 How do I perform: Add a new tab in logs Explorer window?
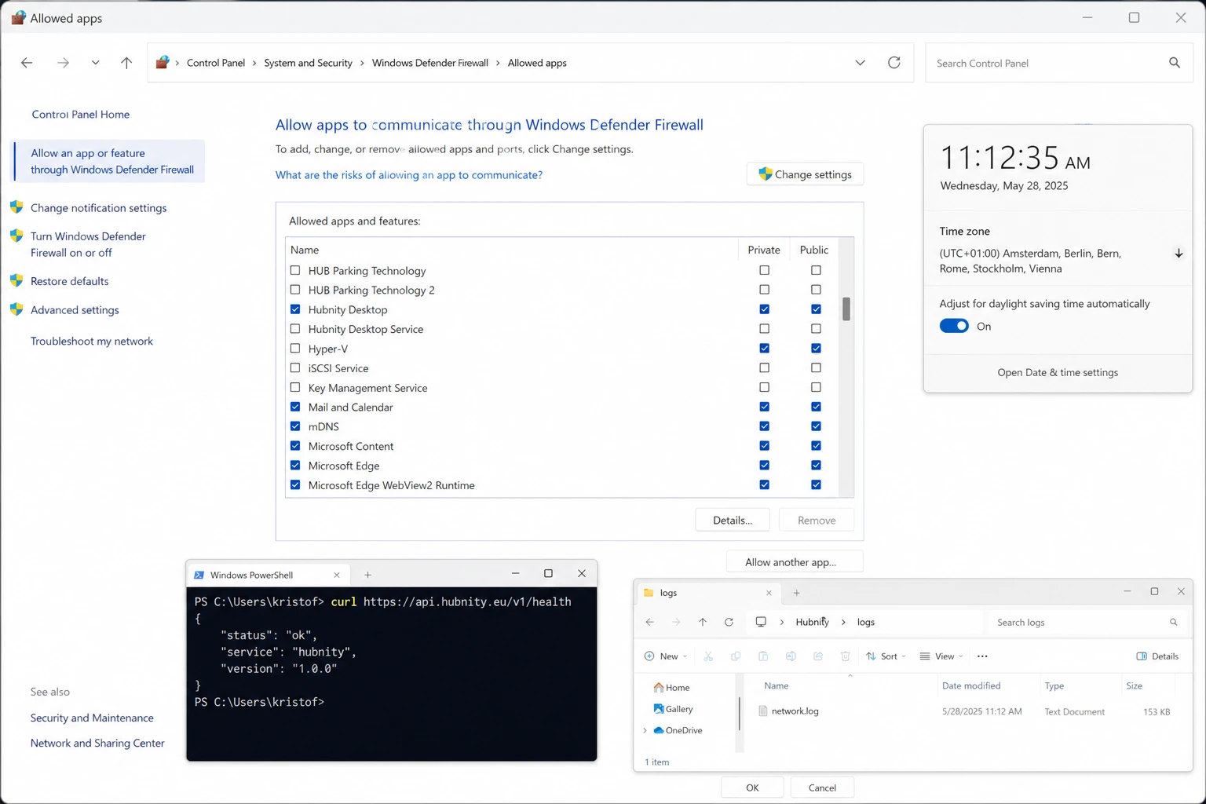(796, 593)
